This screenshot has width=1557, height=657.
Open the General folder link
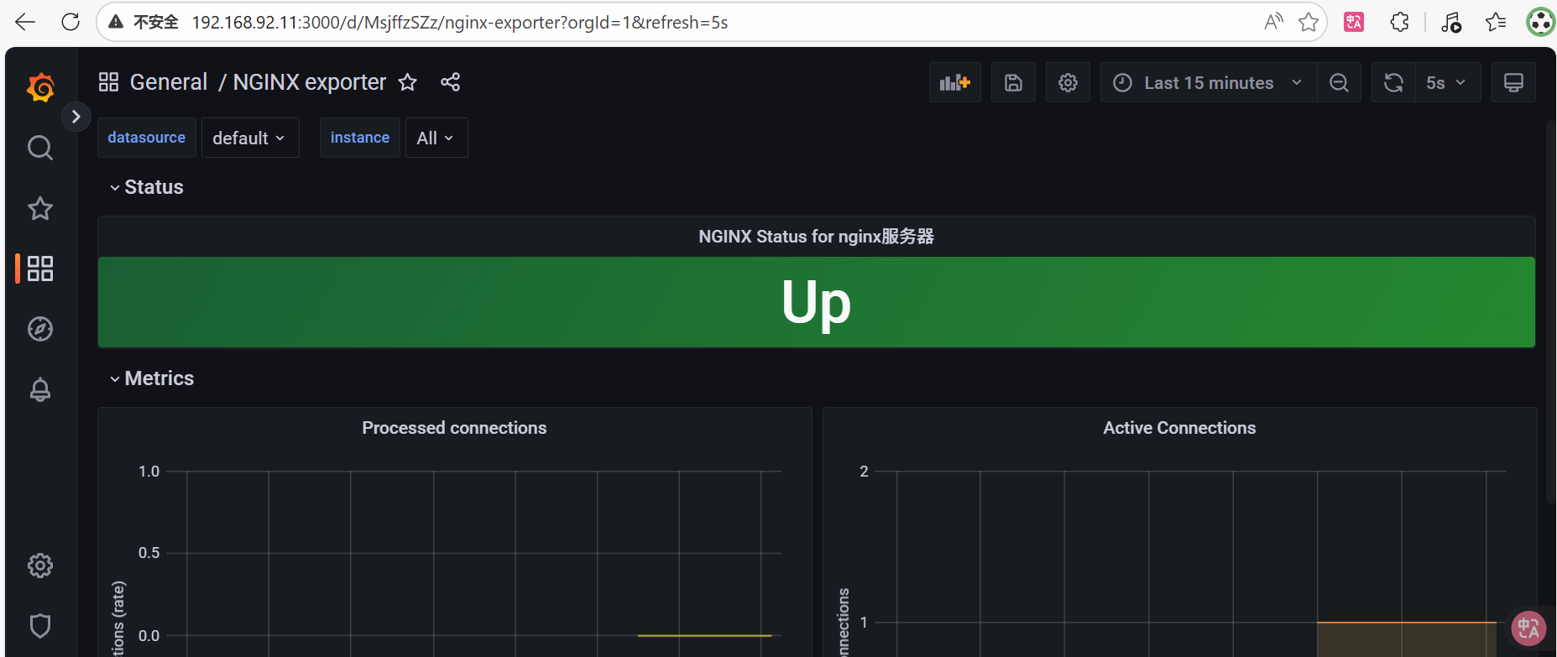coord(168,82)
